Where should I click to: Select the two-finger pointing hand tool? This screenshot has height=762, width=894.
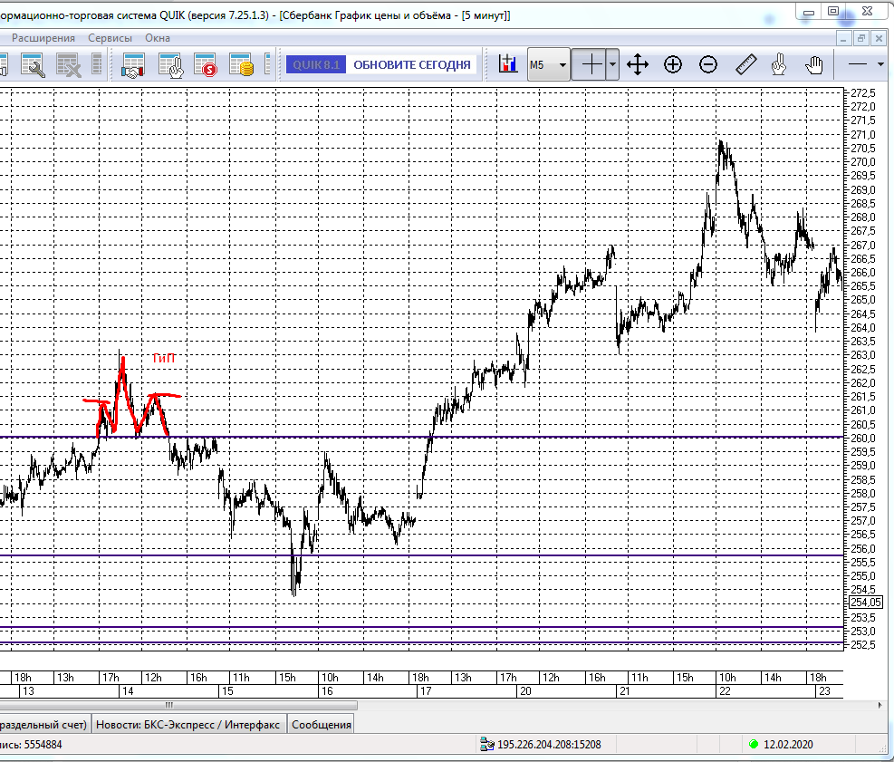779,64
